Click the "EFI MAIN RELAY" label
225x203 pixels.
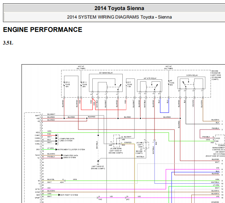tap(106, 73)
